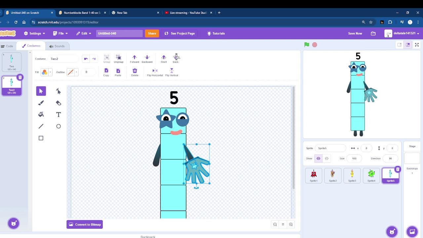423x238 pixels.
Task: Switch to the Costumes tab
Action: point(31,46)
